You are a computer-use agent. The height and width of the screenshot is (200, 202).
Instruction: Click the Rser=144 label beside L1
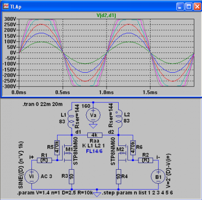[x=77, y=116]
